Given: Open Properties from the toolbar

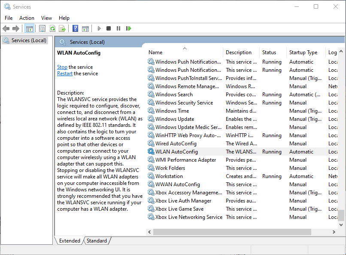Looking at the screenshot, I should tap(42, 28).
